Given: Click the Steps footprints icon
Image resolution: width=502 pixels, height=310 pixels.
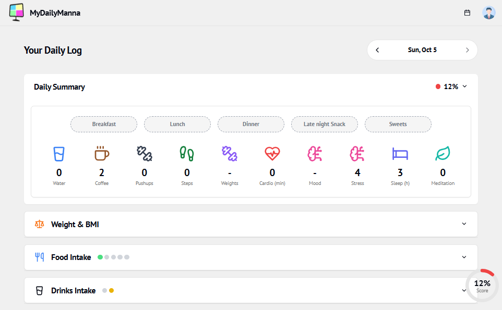Looking at the screenshot, I should pos(187,154).
